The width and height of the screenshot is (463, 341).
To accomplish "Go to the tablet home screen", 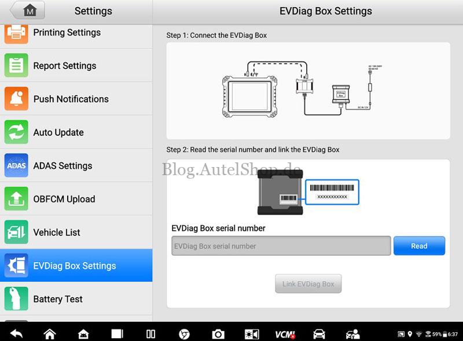I will pos(50,334).
